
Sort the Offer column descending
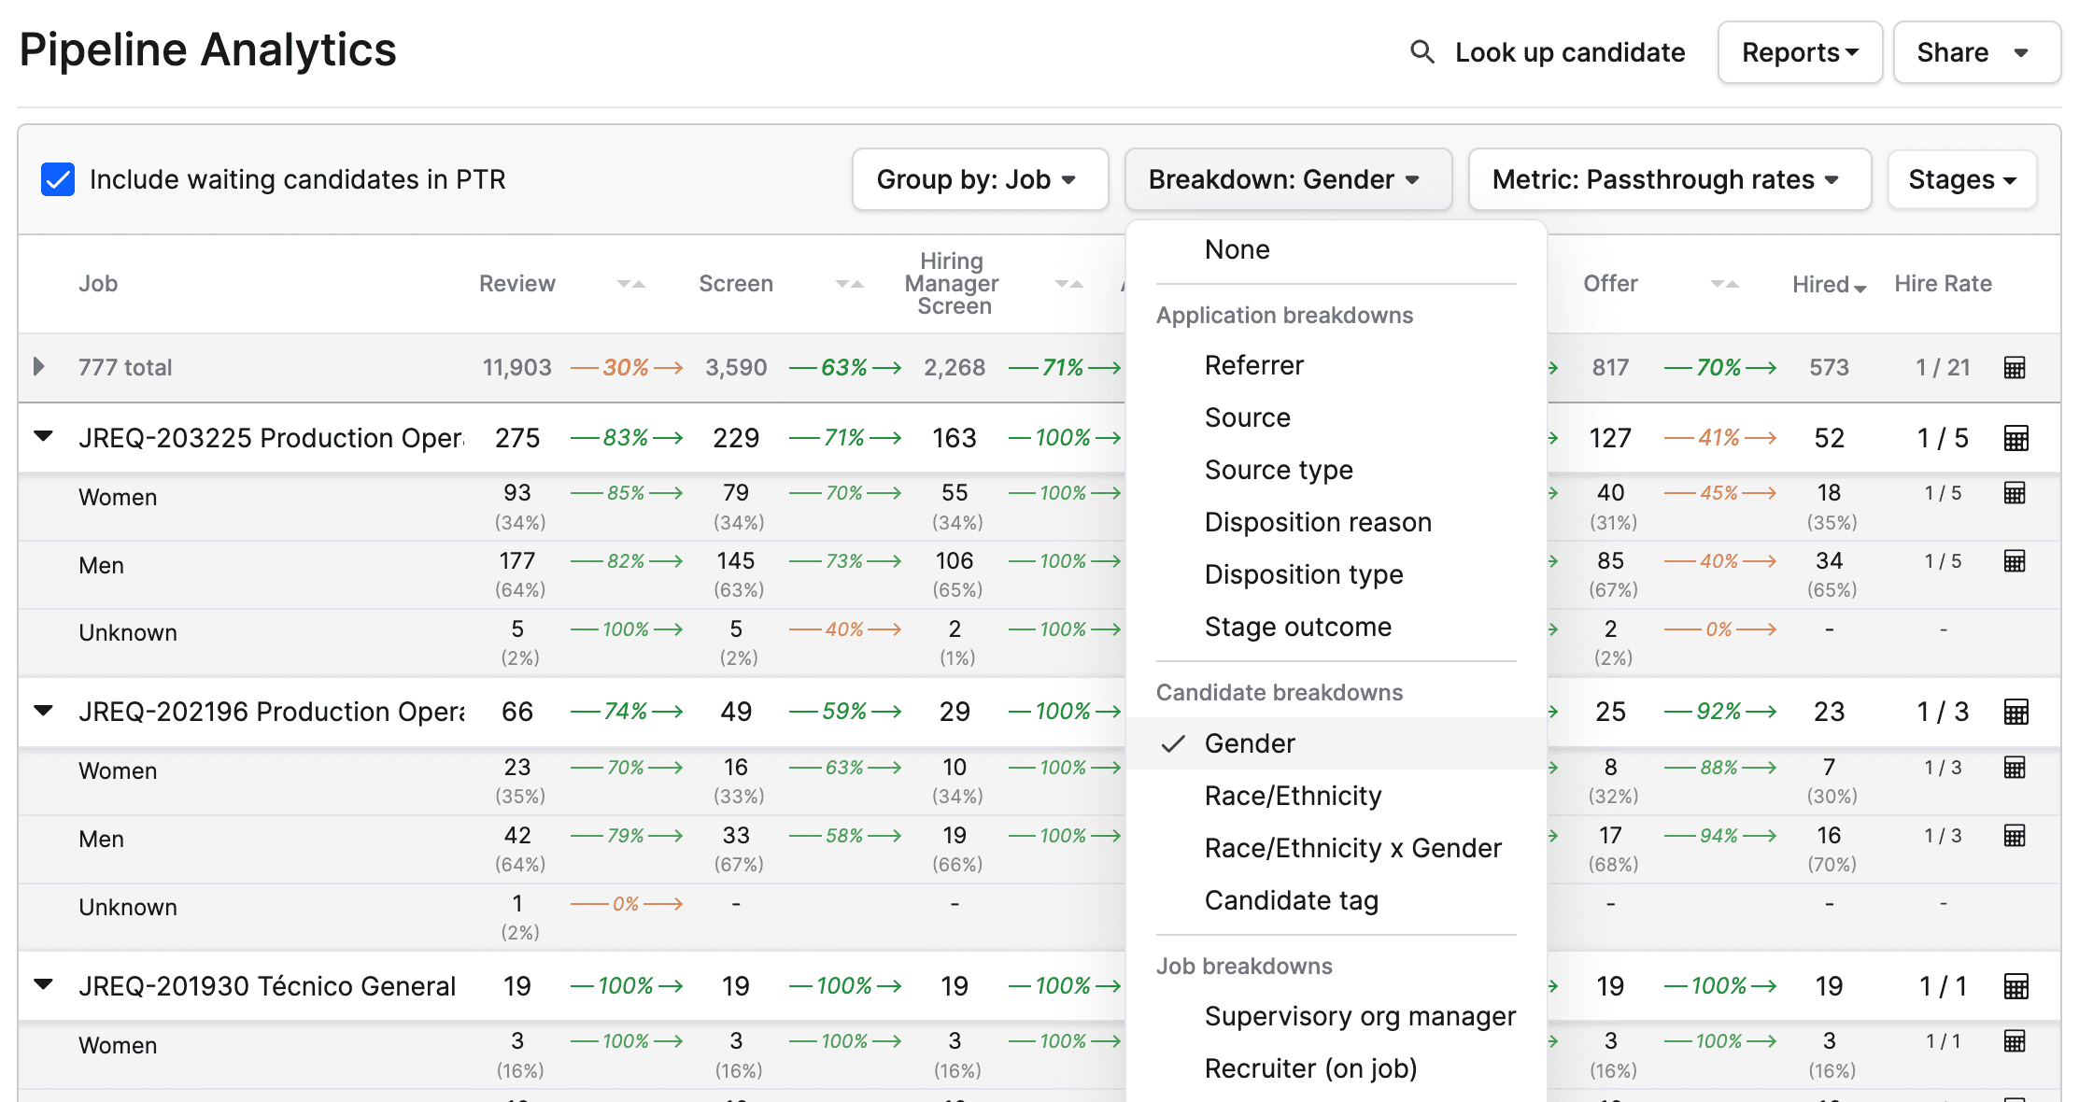[x=1717, y=285]
